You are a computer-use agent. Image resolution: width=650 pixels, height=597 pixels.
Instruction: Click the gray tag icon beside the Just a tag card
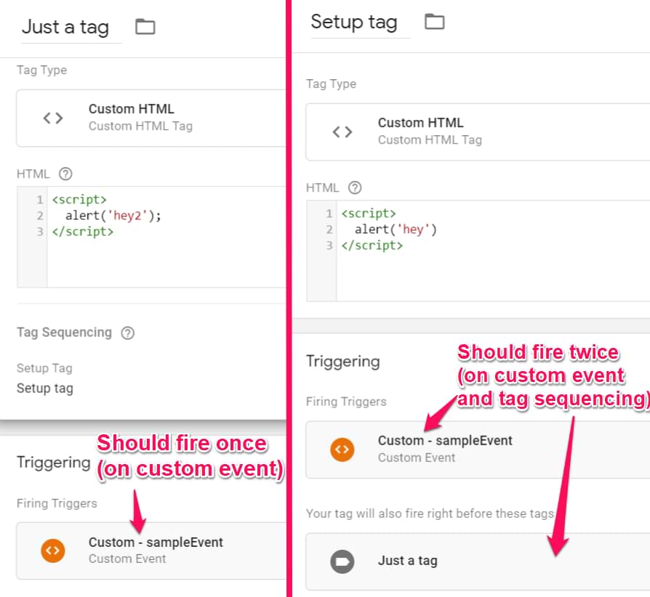(341, 561)
